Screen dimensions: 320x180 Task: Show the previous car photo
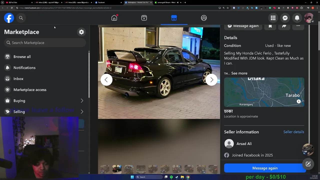coord(106,80)
